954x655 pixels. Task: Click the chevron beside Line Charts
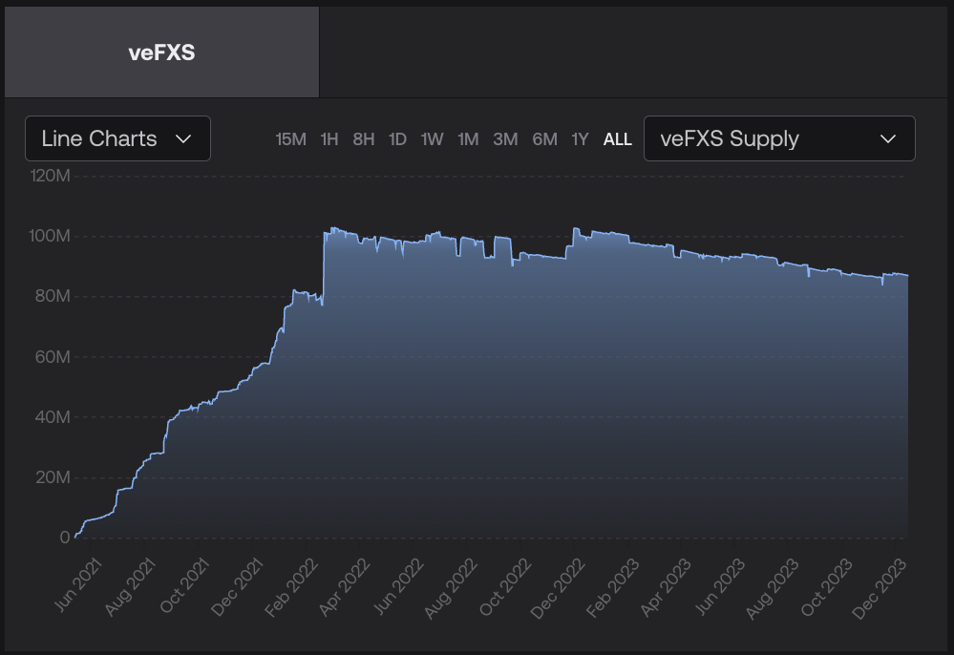pos(184,138)
